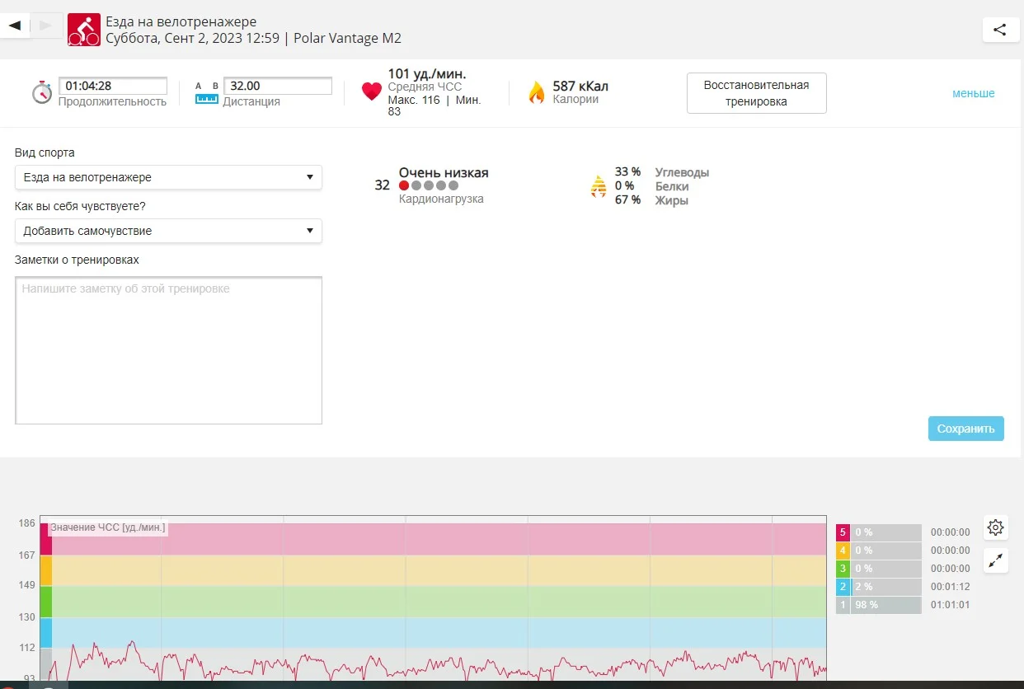Expand the 'Добавить самочувствие' dropdown

(168, 231)
